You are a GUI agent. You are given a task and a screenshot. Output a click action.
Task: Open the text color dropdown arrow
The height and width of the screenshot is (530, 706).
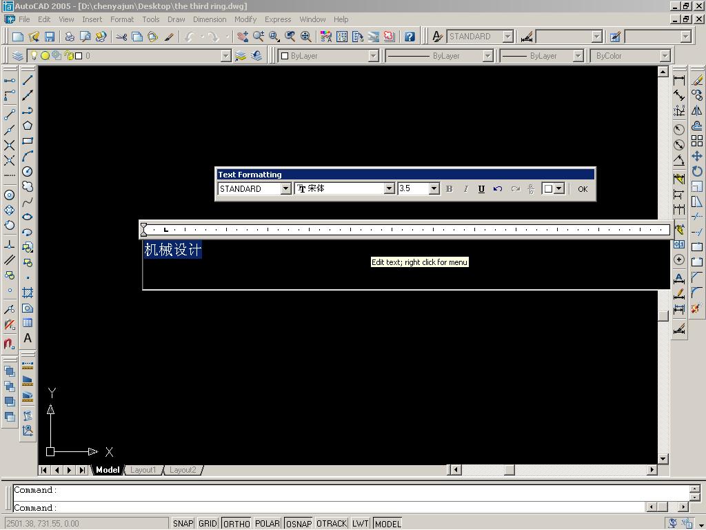pyautogui.click(x=558, y=189)
